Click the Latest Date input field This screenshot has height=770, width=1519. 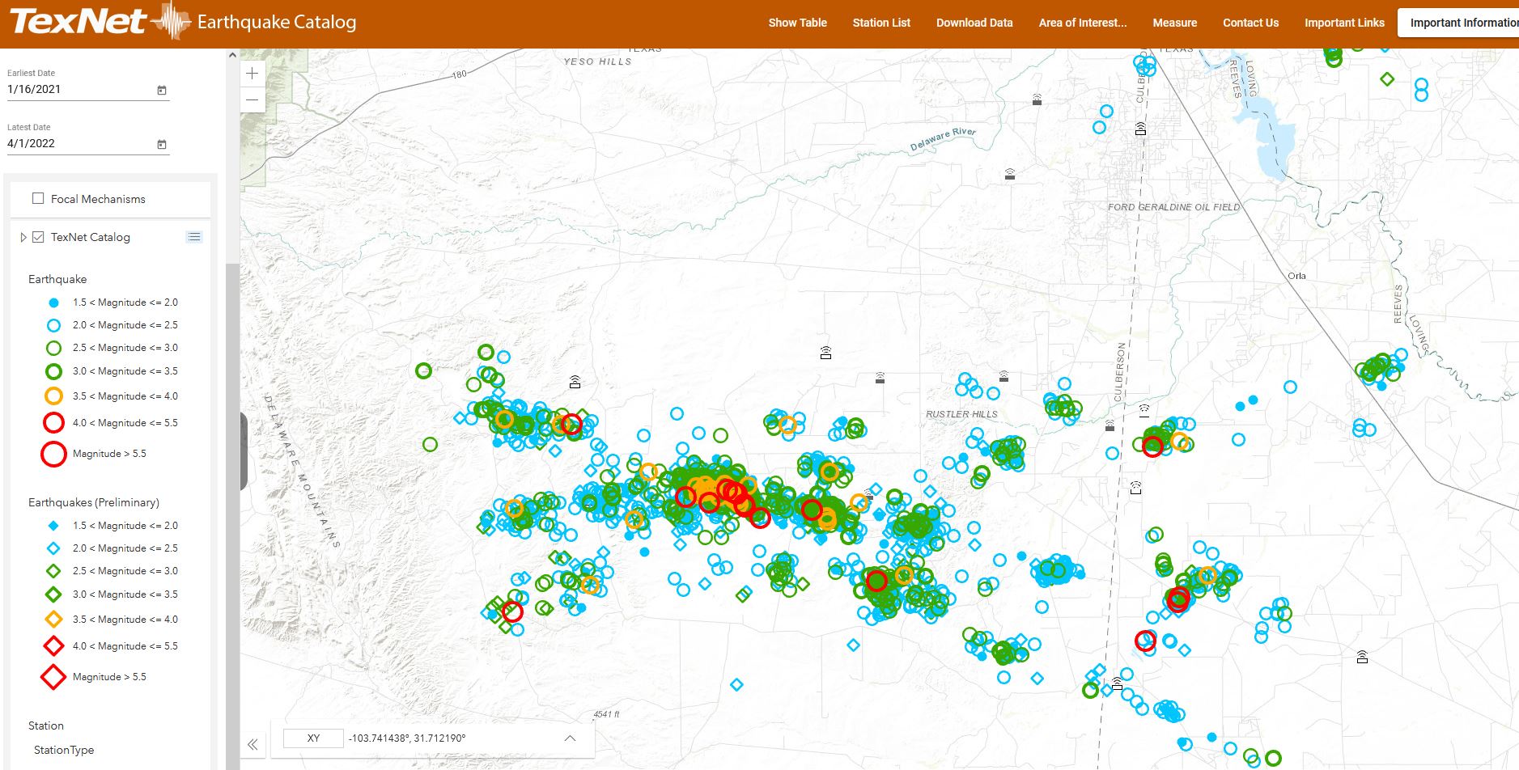pyautogui.click(x=87, y=144)
